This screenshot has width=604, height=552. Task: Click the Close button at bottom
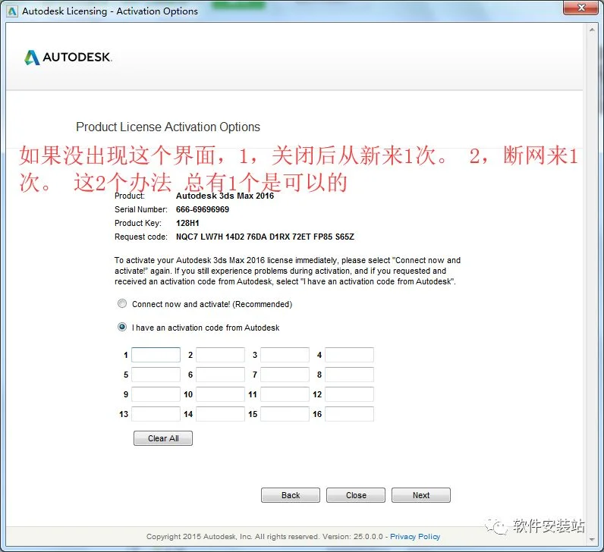pos(356,495)
